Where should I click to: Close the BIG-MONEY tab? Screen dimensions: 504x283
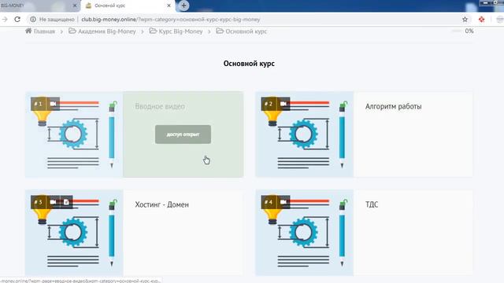75,6
